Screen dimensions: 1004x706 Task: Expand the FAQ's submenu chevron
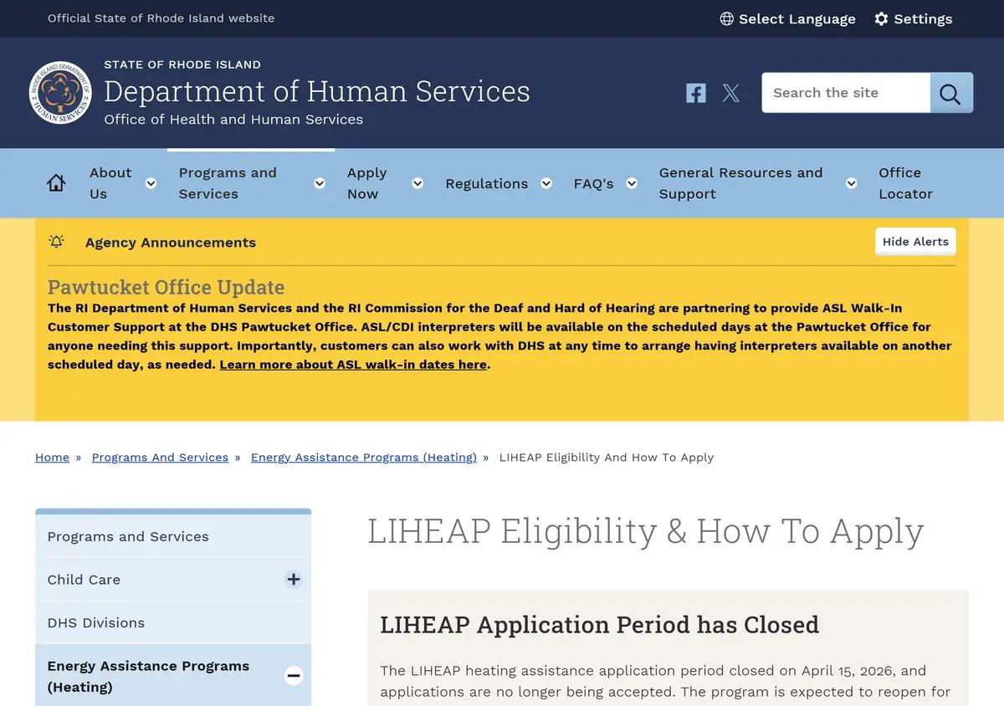633,183
